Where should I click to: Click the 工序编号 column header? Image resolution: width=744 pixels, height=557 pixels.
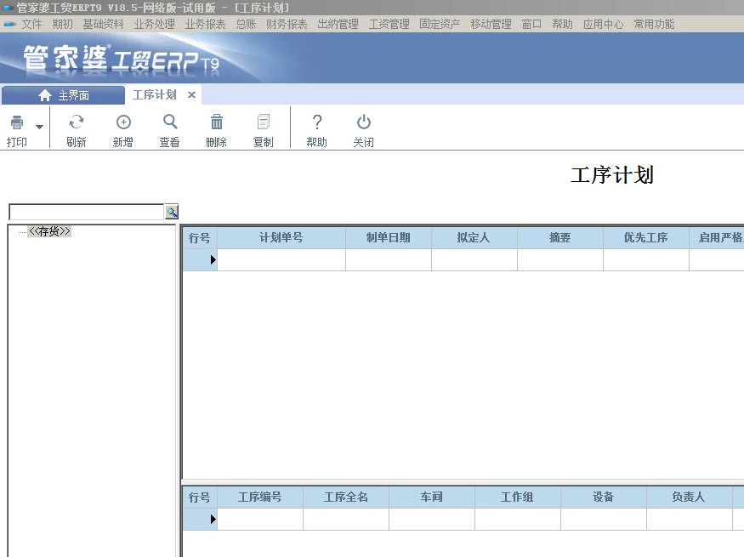(260, 497)
